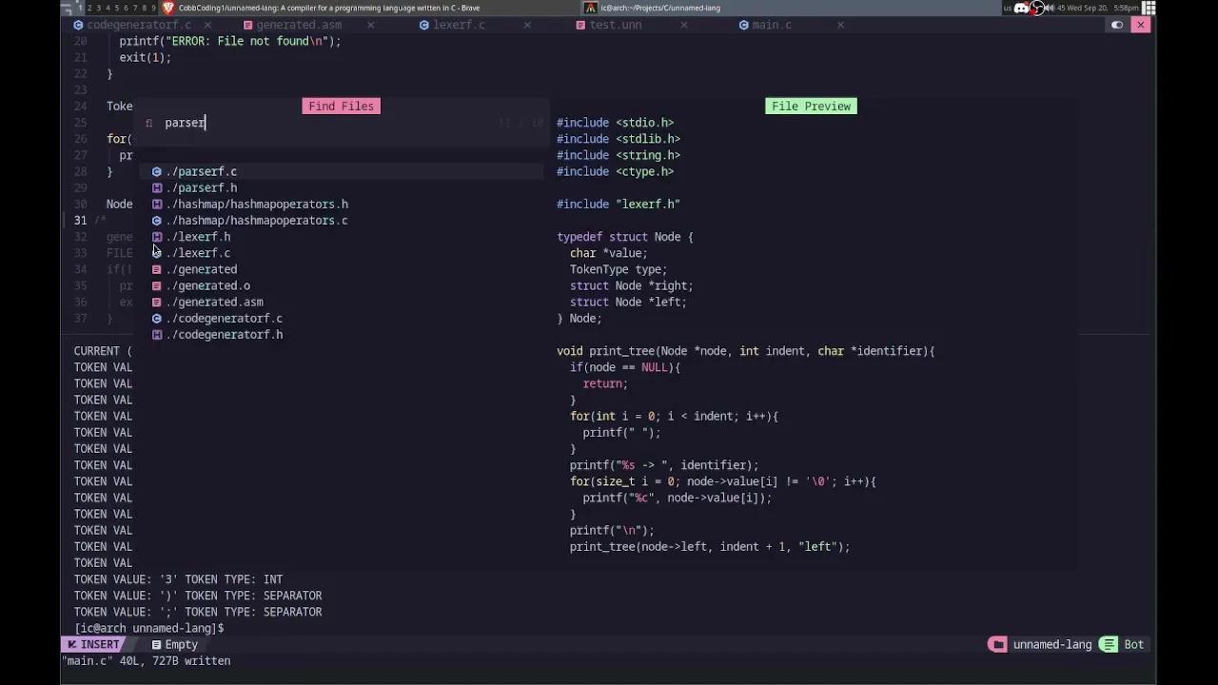Click the folder icon before unnamed-lang in tmux statusbar
The image size is (1218, 685).
click(997, 644)
